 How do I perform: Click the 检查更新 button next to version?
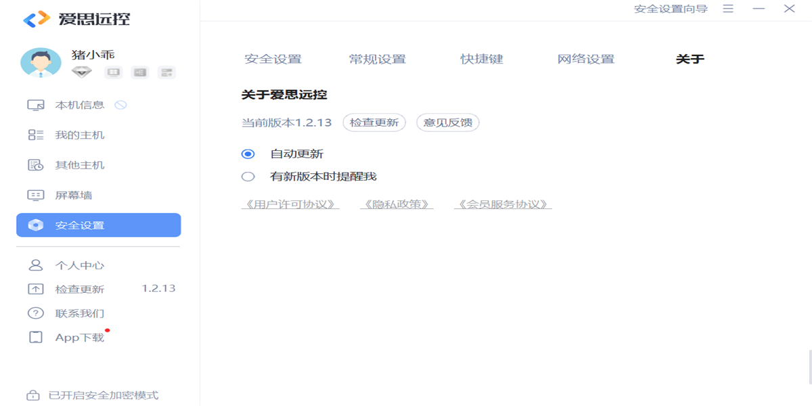[374, 123]
